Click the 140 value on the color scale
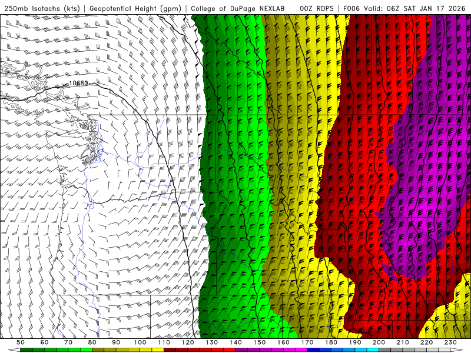The image size is (471, 353). 235,342
